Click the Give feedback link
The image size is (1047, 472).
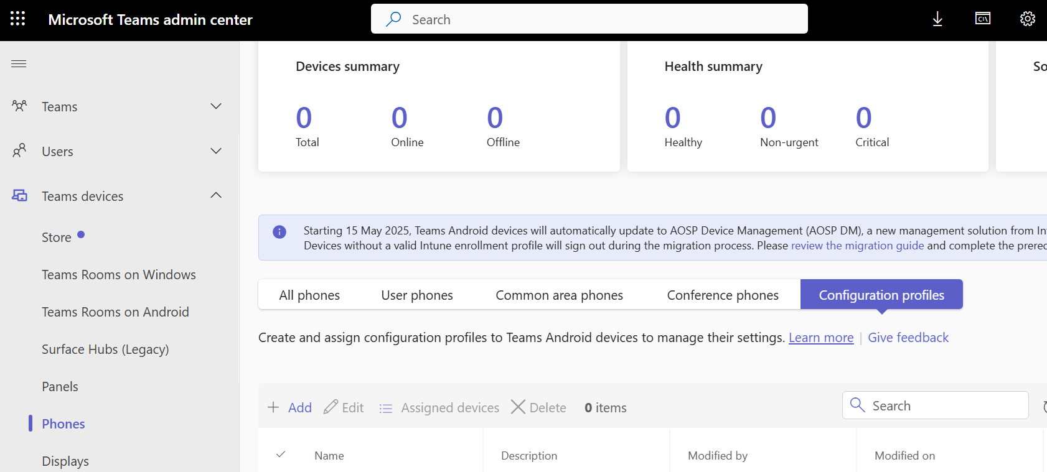(908, 338)
